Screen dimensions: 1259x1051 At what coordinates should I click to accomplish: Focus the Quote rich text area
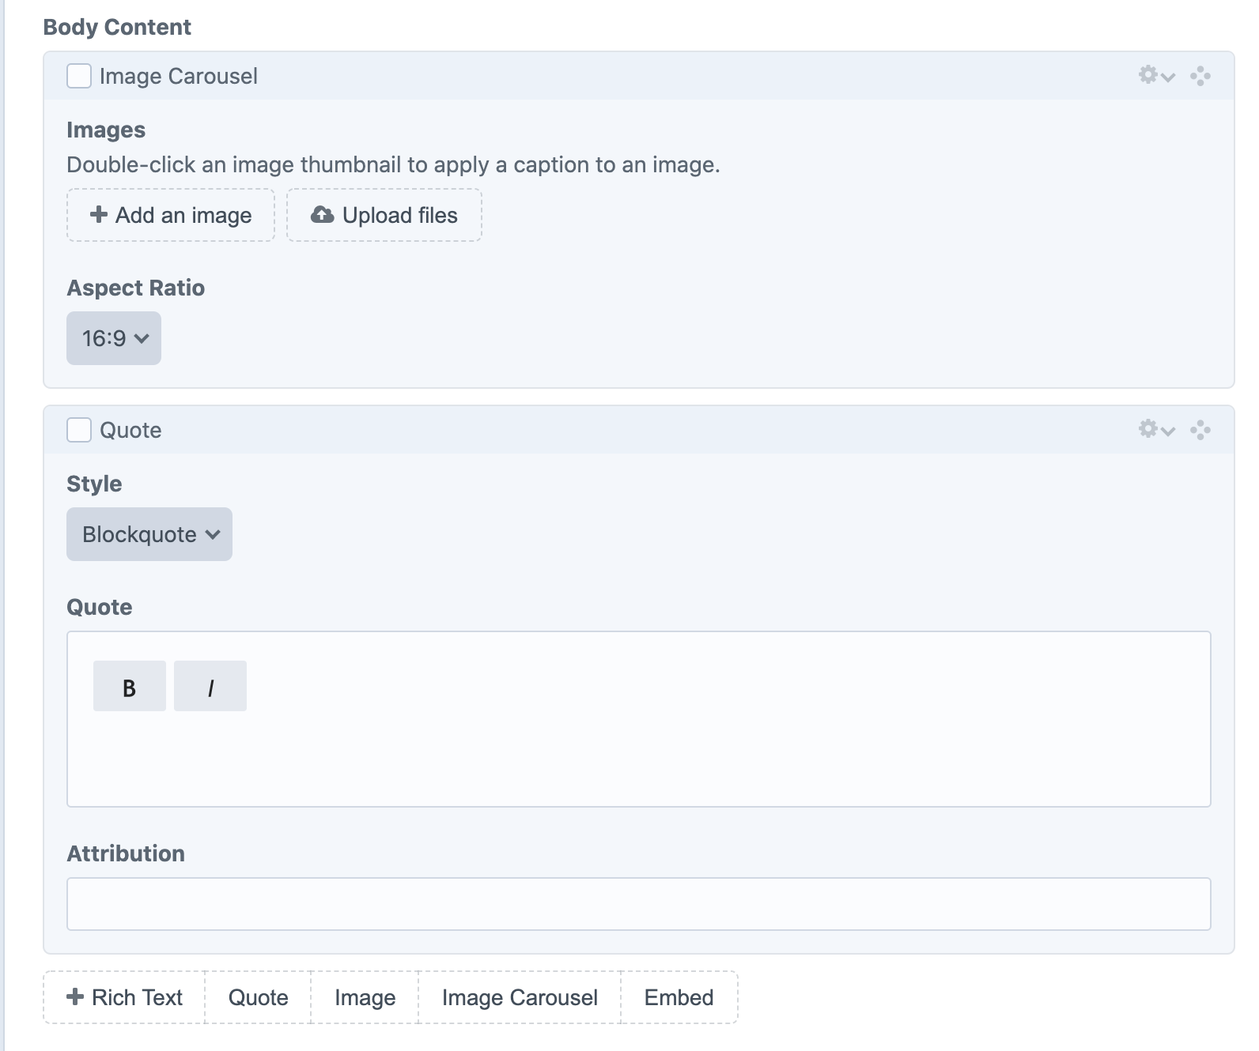(x=638, y=759)
